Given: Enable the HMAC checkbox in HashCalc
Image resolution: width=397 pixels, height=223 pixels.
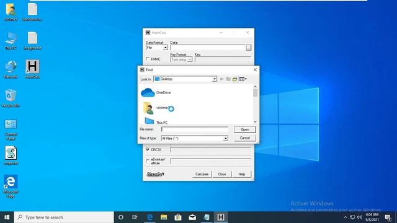Looking at the screenshot, I should pyautogui.click(x=148, y=59).
